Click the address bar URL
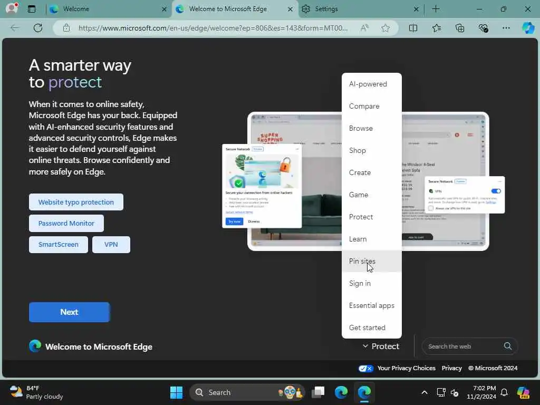Viewport: 540px width, 405px height. (213, 28)
